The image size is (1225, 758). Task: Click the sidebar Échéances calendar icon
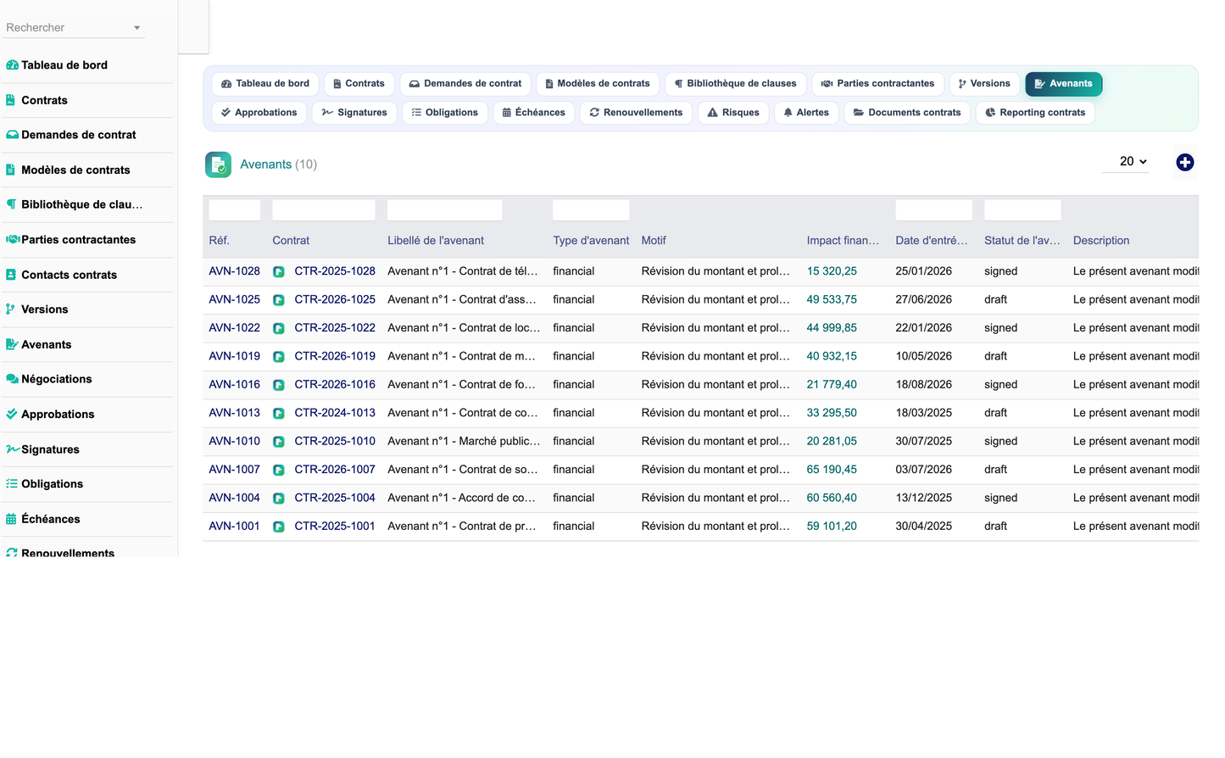click(x=11, y=519)
